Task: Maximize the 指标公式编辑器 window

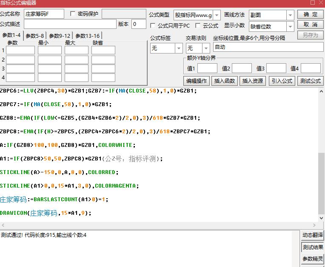Action: click(313, 3)
